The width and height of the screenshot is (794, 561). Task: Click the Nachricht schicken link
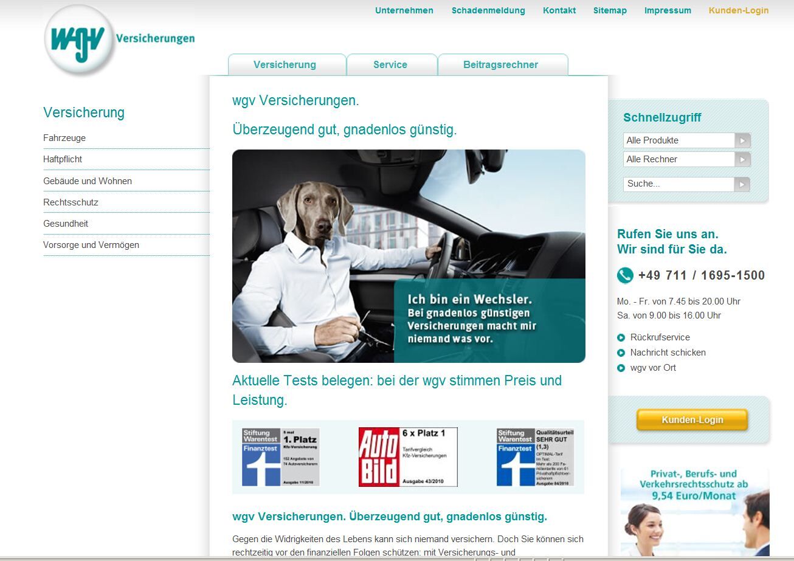(x=668, y=353)
